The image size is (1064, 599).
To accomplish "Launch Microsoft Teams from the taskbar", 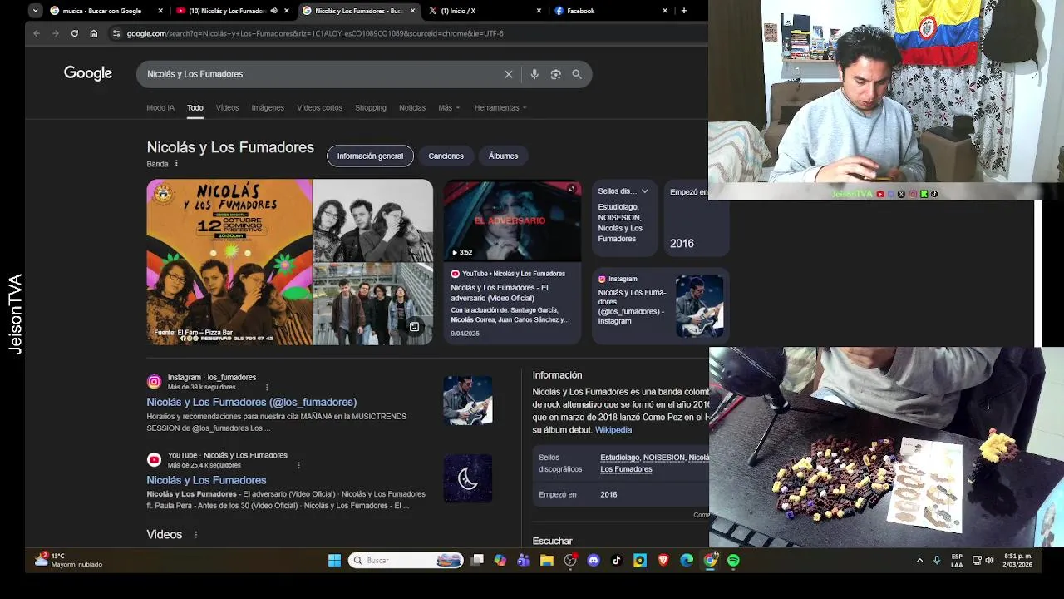I will pos(523,561).
